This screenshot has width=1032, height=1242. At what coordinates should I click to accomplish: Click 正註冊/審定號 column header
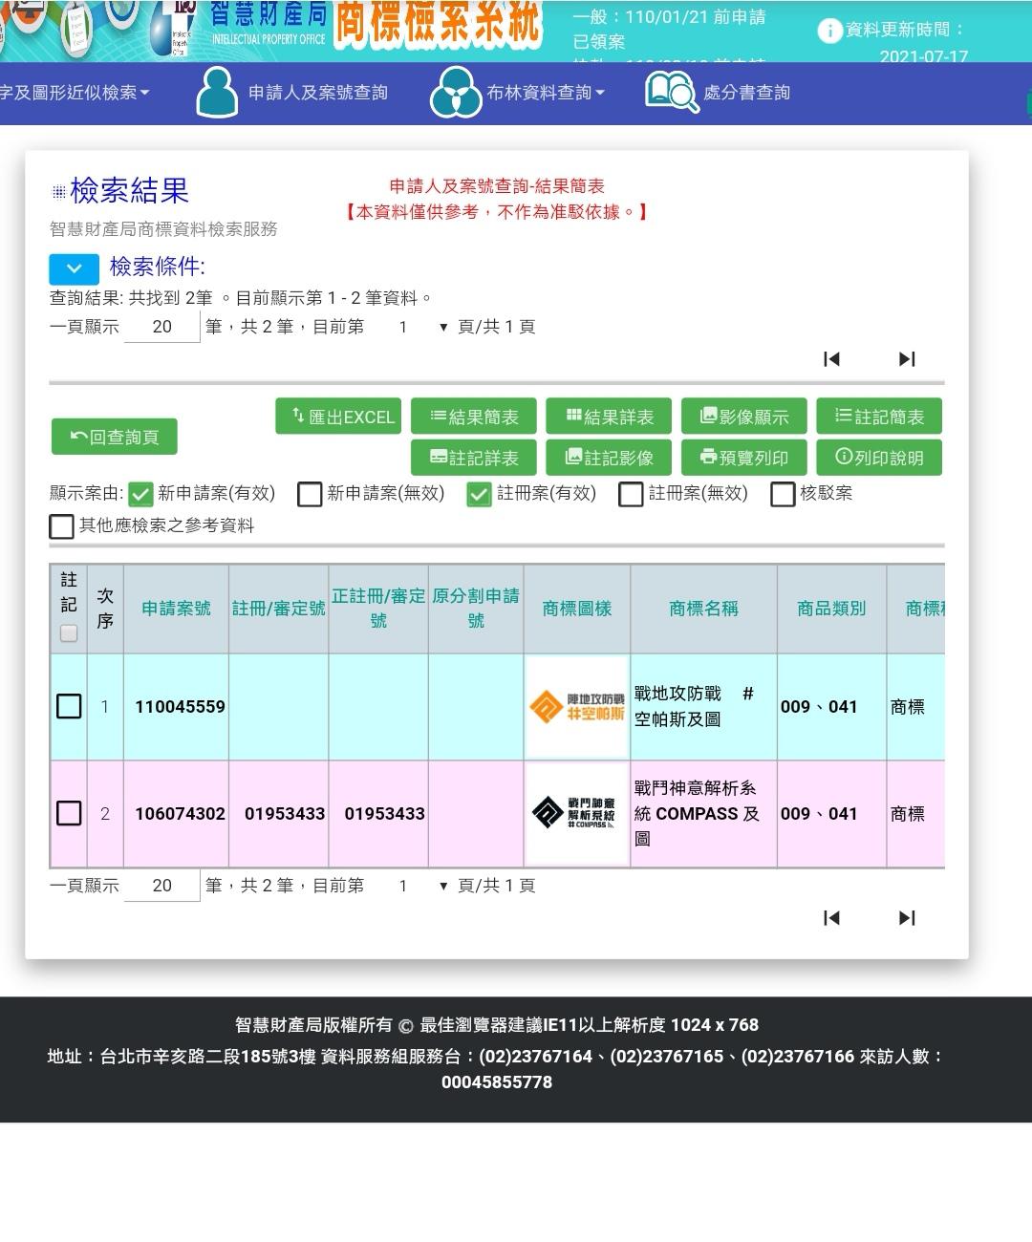pos(378,609)
